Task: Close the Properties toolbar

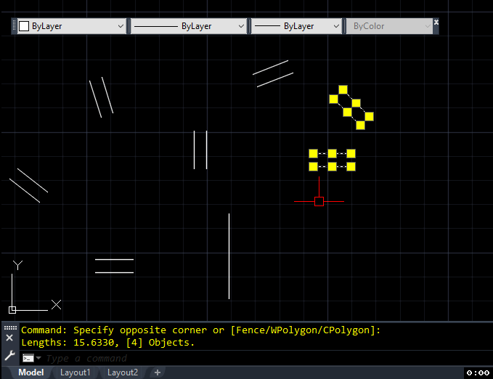Action: [x=436, y=22]
